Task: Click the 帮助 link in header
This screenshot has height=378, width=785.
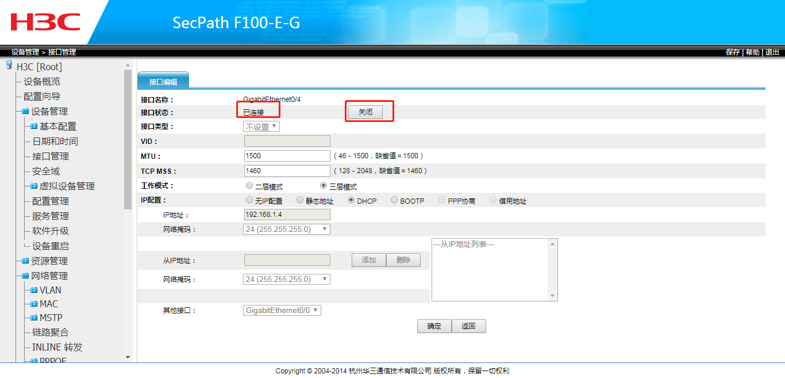Action: pos(752,52)
